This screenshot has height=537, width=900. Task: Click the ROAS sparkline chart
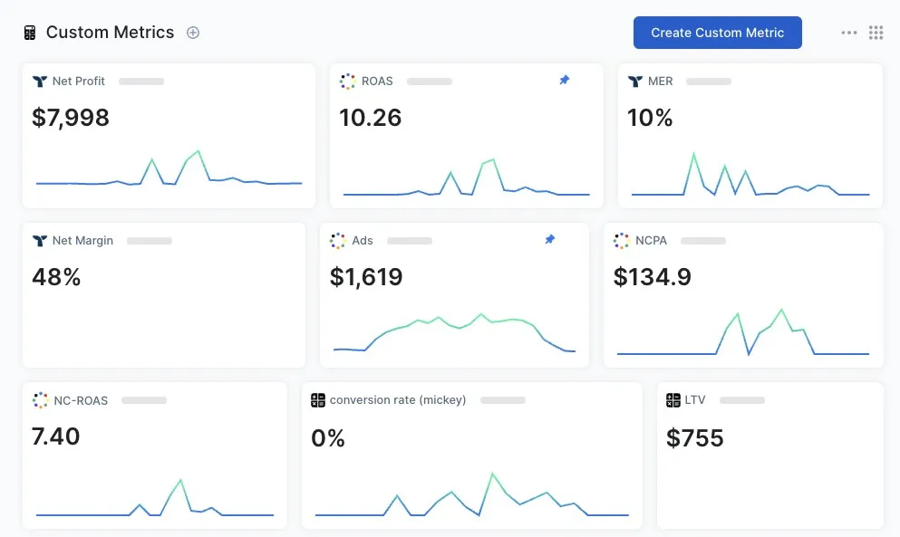tap(466, 177)
